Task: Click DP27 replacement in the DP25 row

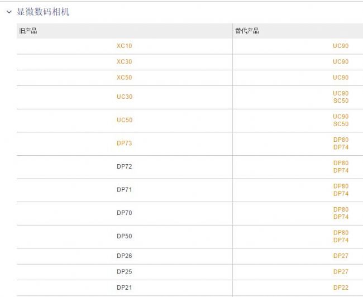Action: click(x=340, y=271)
